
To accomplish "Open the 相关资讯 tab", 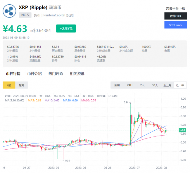I will point(77,74).
